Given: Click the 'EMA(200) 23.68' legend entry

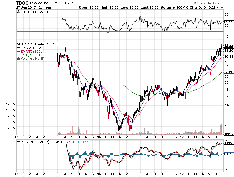Looking at the screenshot, I should click(x=32, y=55).
